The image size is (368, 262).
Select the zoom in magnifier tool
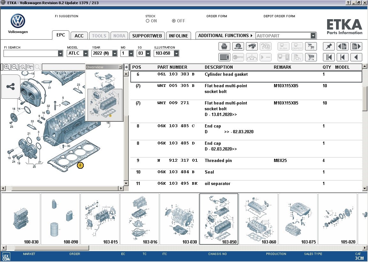point(7,67)
